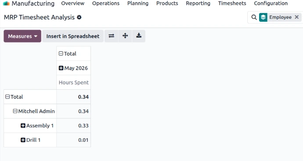Click the search magnifier icon
Screen dimensions: 303x161
(254, 17)
